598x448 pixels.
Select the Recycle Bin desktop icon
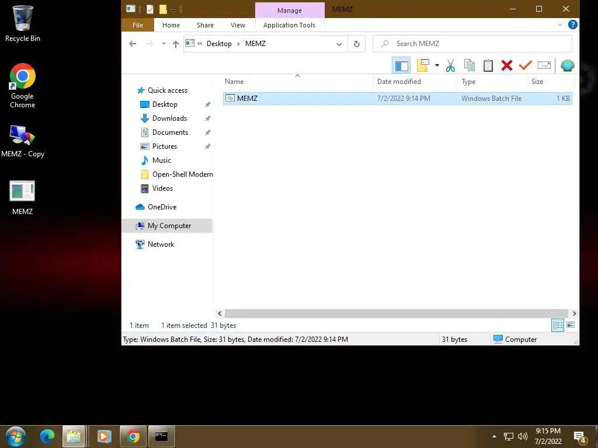[x=23, y=23]
